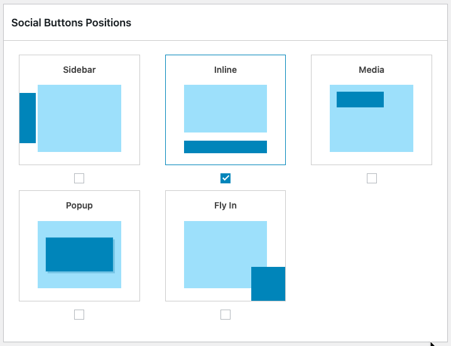This screenshot has height=346, width=451.
Task: Check the Fly In position checkbox
Action: [225, 315]
